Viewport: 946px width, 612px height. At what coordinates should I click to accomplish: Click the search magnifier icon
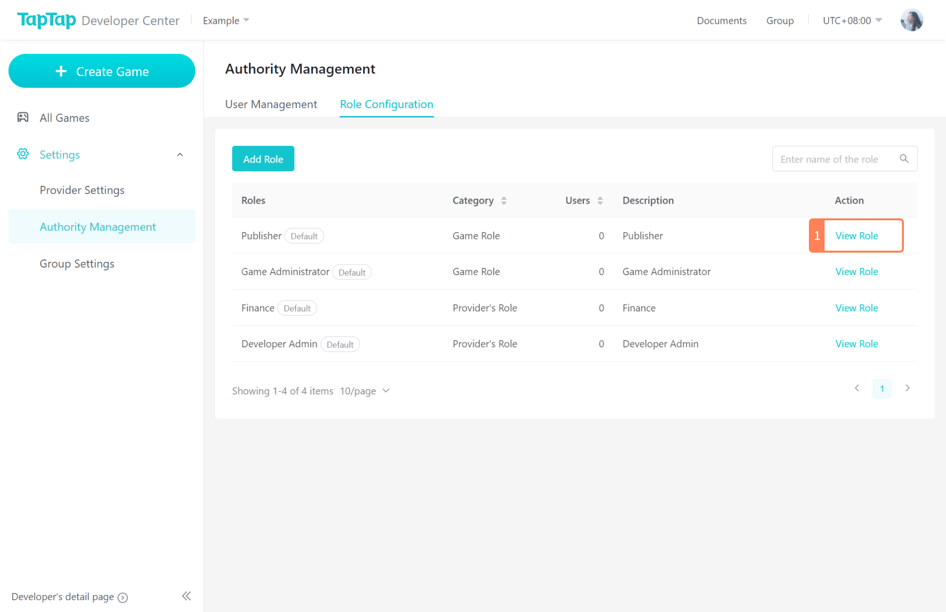pyautogui.click(x=904, y=159)
